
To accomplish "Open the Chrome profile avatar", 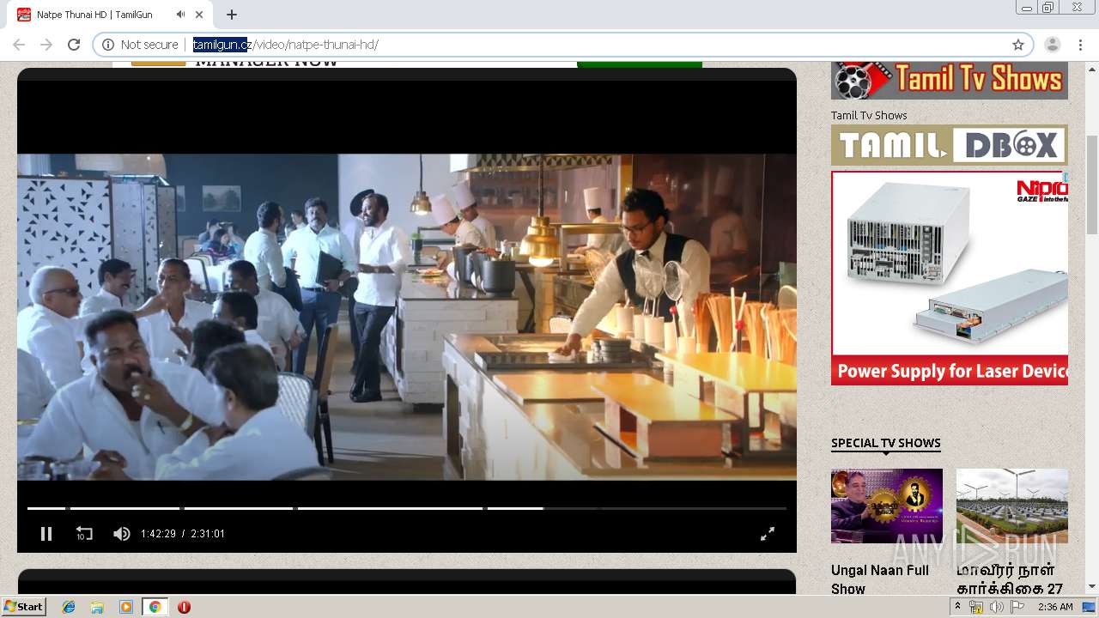I will [x=1053, y=45].
